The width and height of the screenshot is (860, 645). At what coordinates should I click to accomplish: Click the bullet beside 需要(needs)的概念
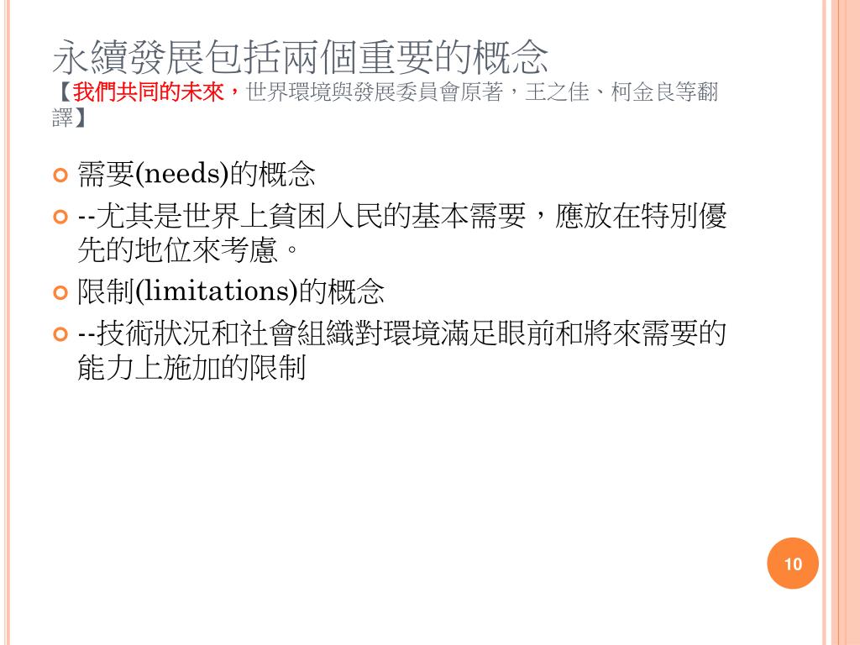60,176
